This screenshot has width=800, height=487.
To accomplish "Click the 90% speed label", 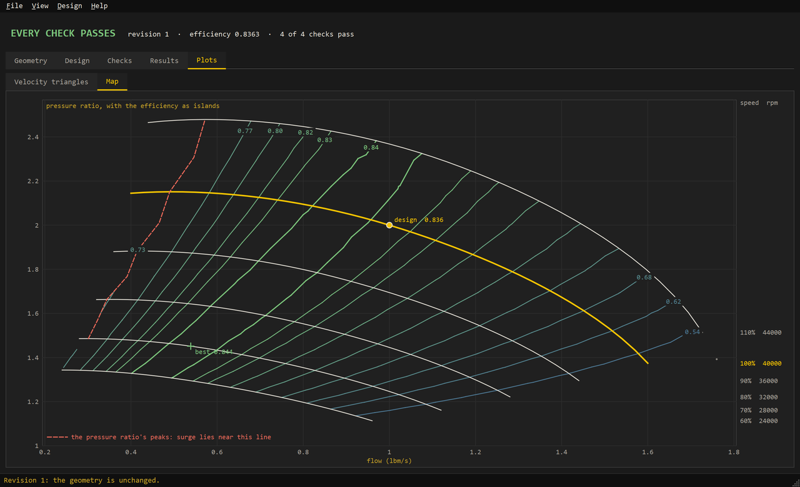I will pyautogui.click(x=759, y=381).
